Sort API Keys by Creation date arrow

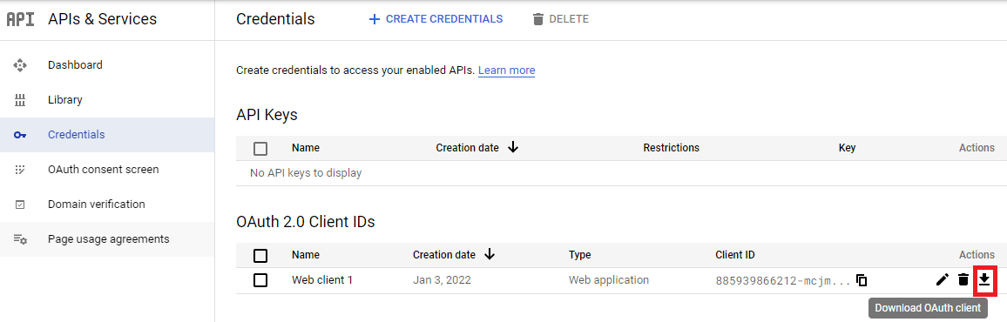tap(512, 147)
